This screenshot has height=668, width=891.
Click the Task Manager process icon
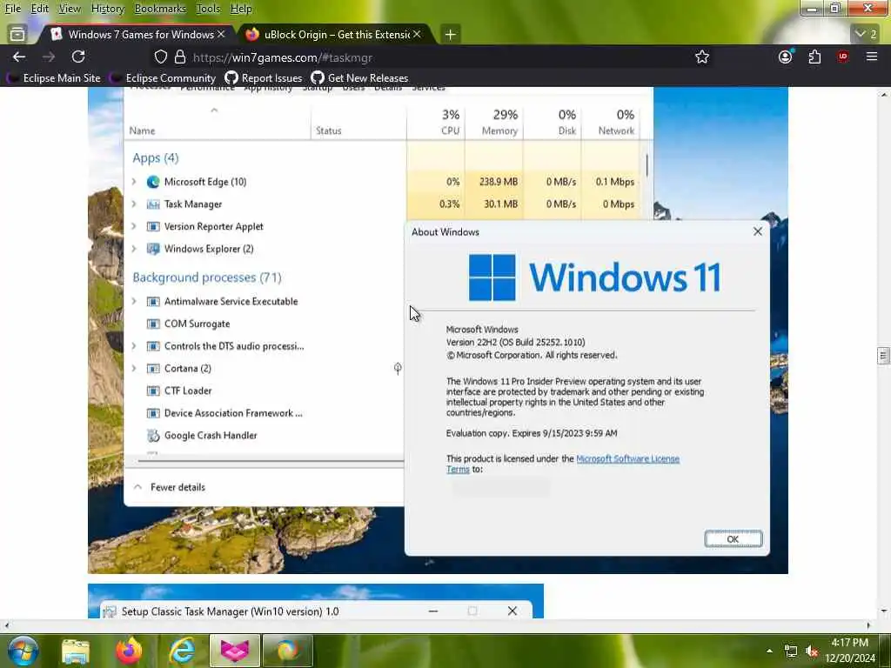coord(153,204)
